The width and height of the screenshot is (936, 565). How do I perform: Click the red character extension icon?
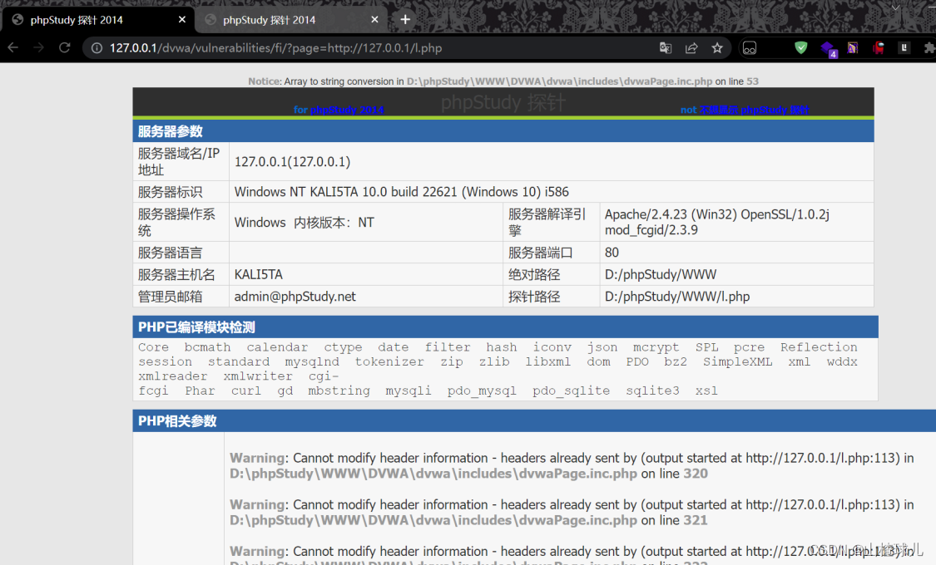(x=879, y=47)
